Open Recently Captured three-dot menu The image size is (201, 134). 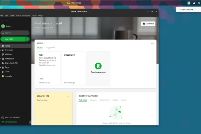(152, 96)
